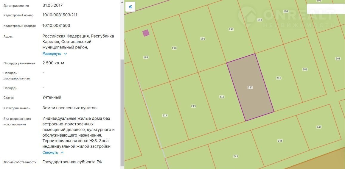Collapse the info panel with double-arrow button
Image resolution: width=345 pixels, height=169 pixels.
coord(130,7)
